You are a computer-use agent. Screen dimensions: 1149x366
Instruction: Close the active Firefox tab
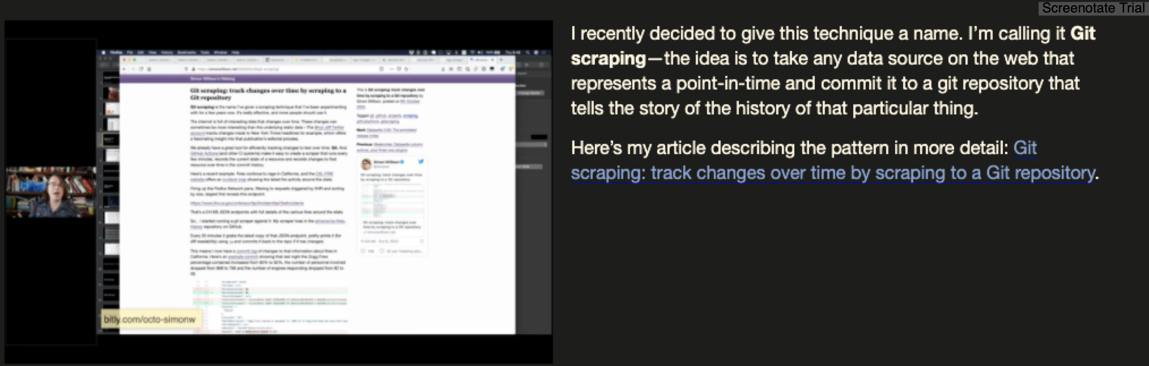[493, 59]
